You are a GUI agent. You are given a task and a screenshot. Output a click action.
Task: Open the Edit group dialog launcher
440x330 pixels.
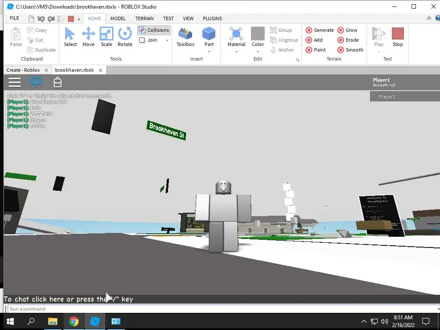click(297, 60)
